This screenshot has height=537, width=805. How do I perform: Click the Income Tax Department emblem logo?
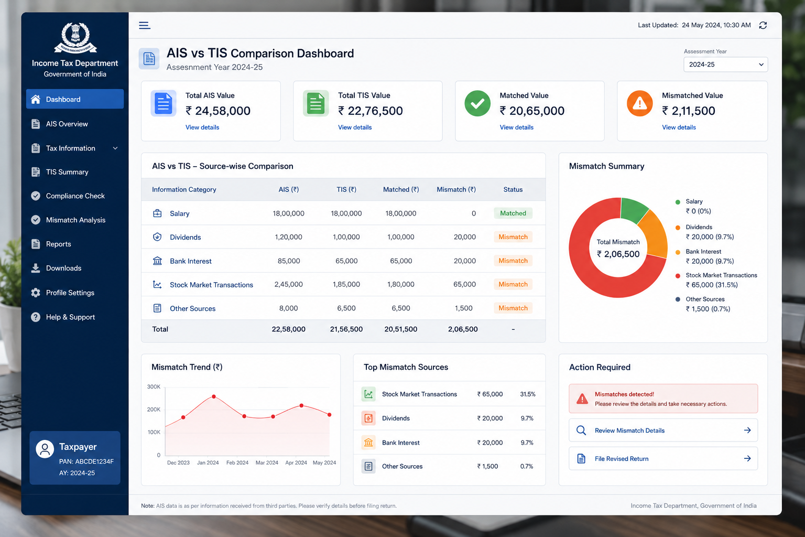75,38
